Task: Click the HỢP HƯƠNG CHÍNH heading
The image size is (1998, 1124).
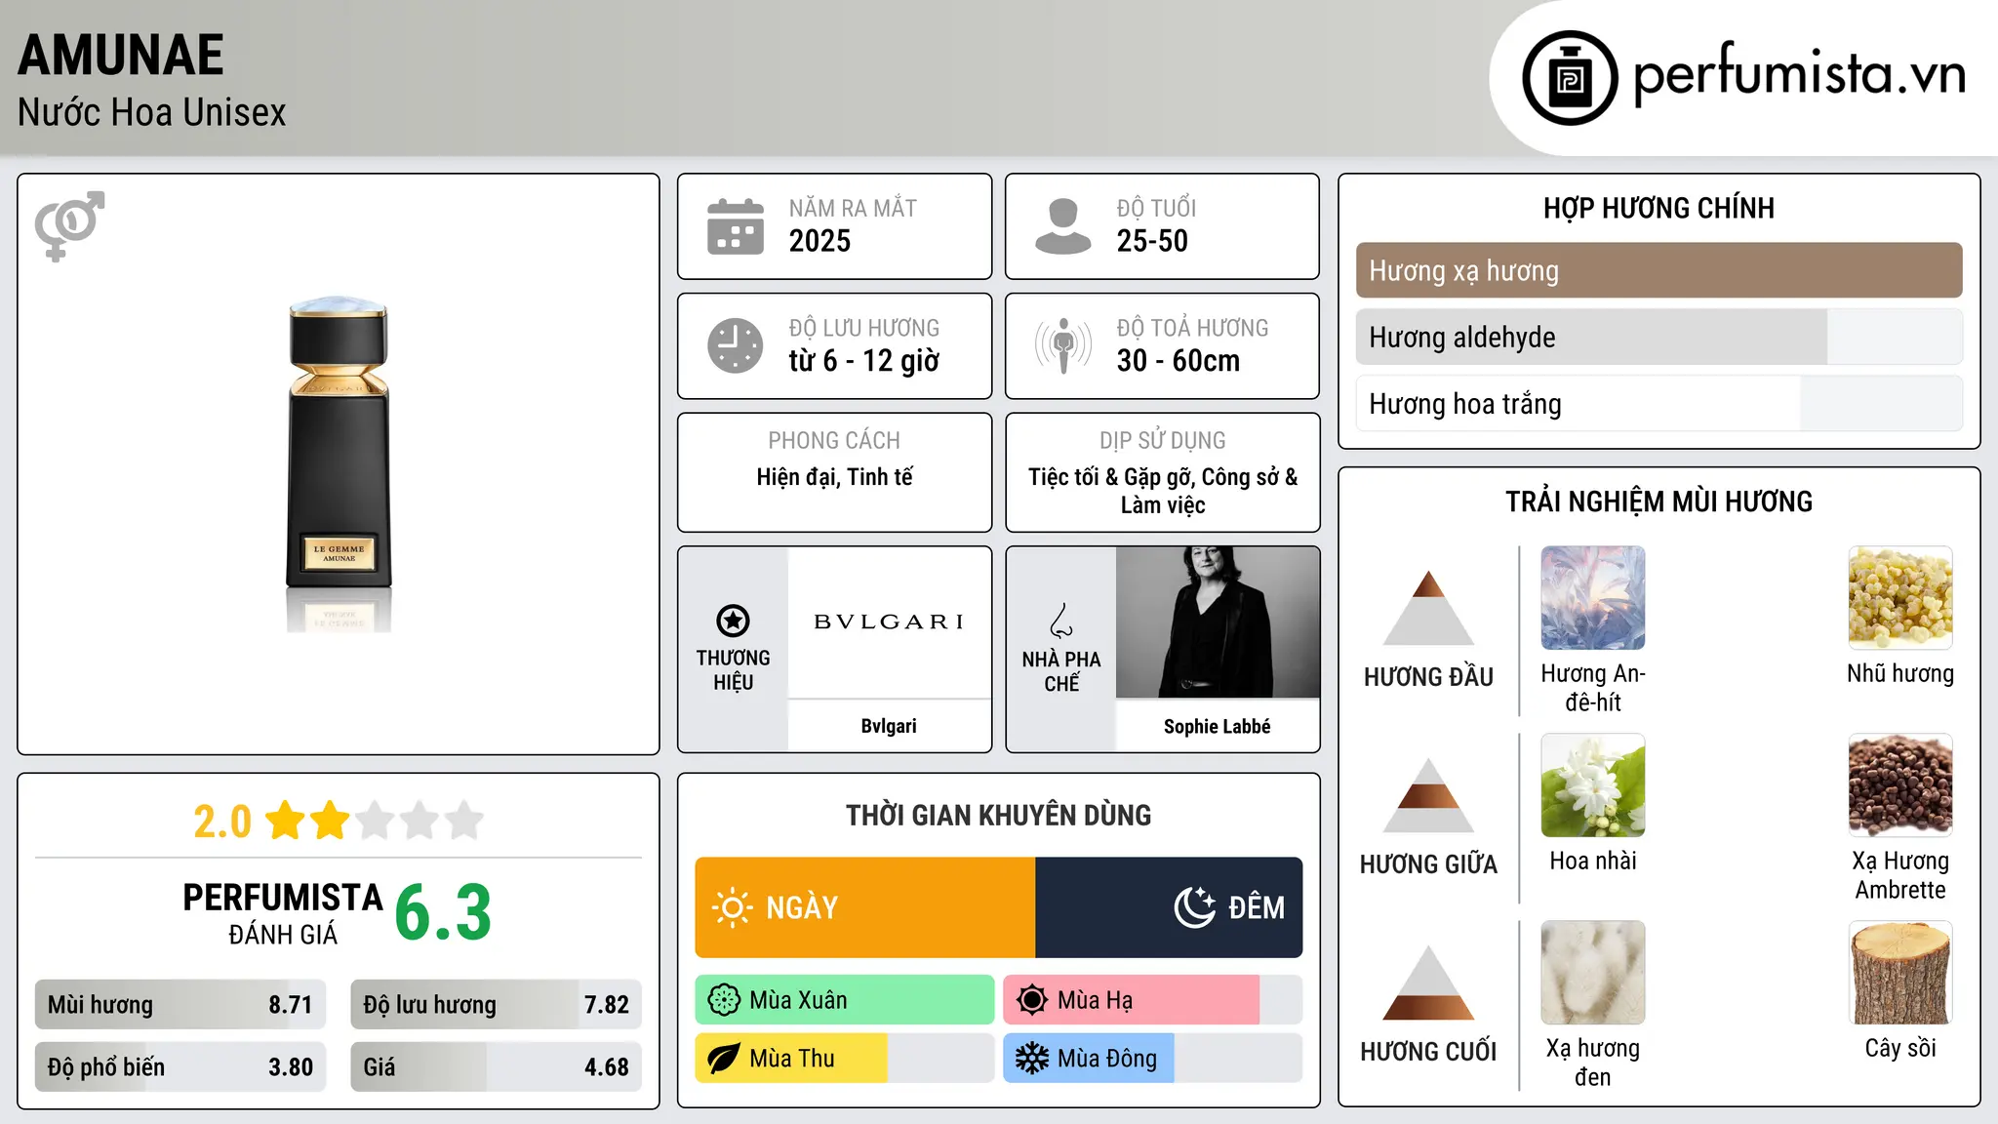Action: [1658, 208]
